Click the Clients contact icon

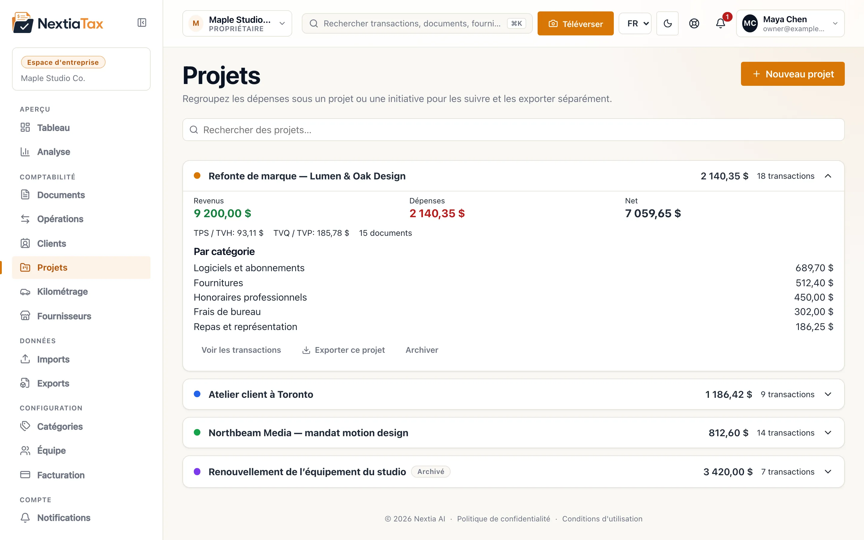click(x=25, y=243)
